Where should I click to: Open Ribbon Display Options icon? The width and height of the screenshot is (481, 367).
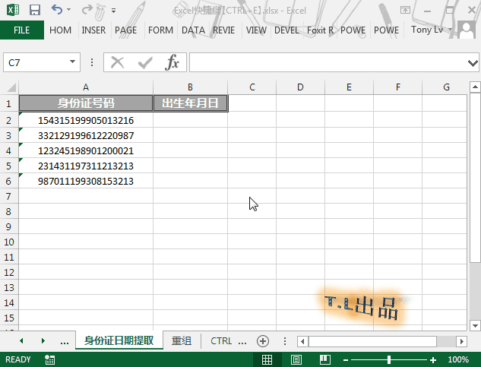coord(405,10)
